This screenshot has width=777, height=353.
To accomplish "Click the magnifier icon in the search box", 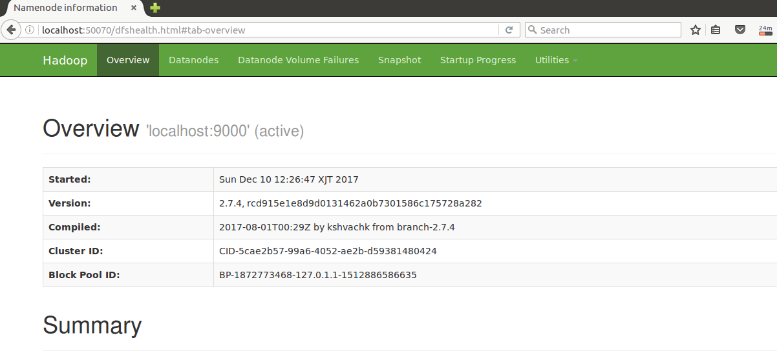I will point(532,30).
